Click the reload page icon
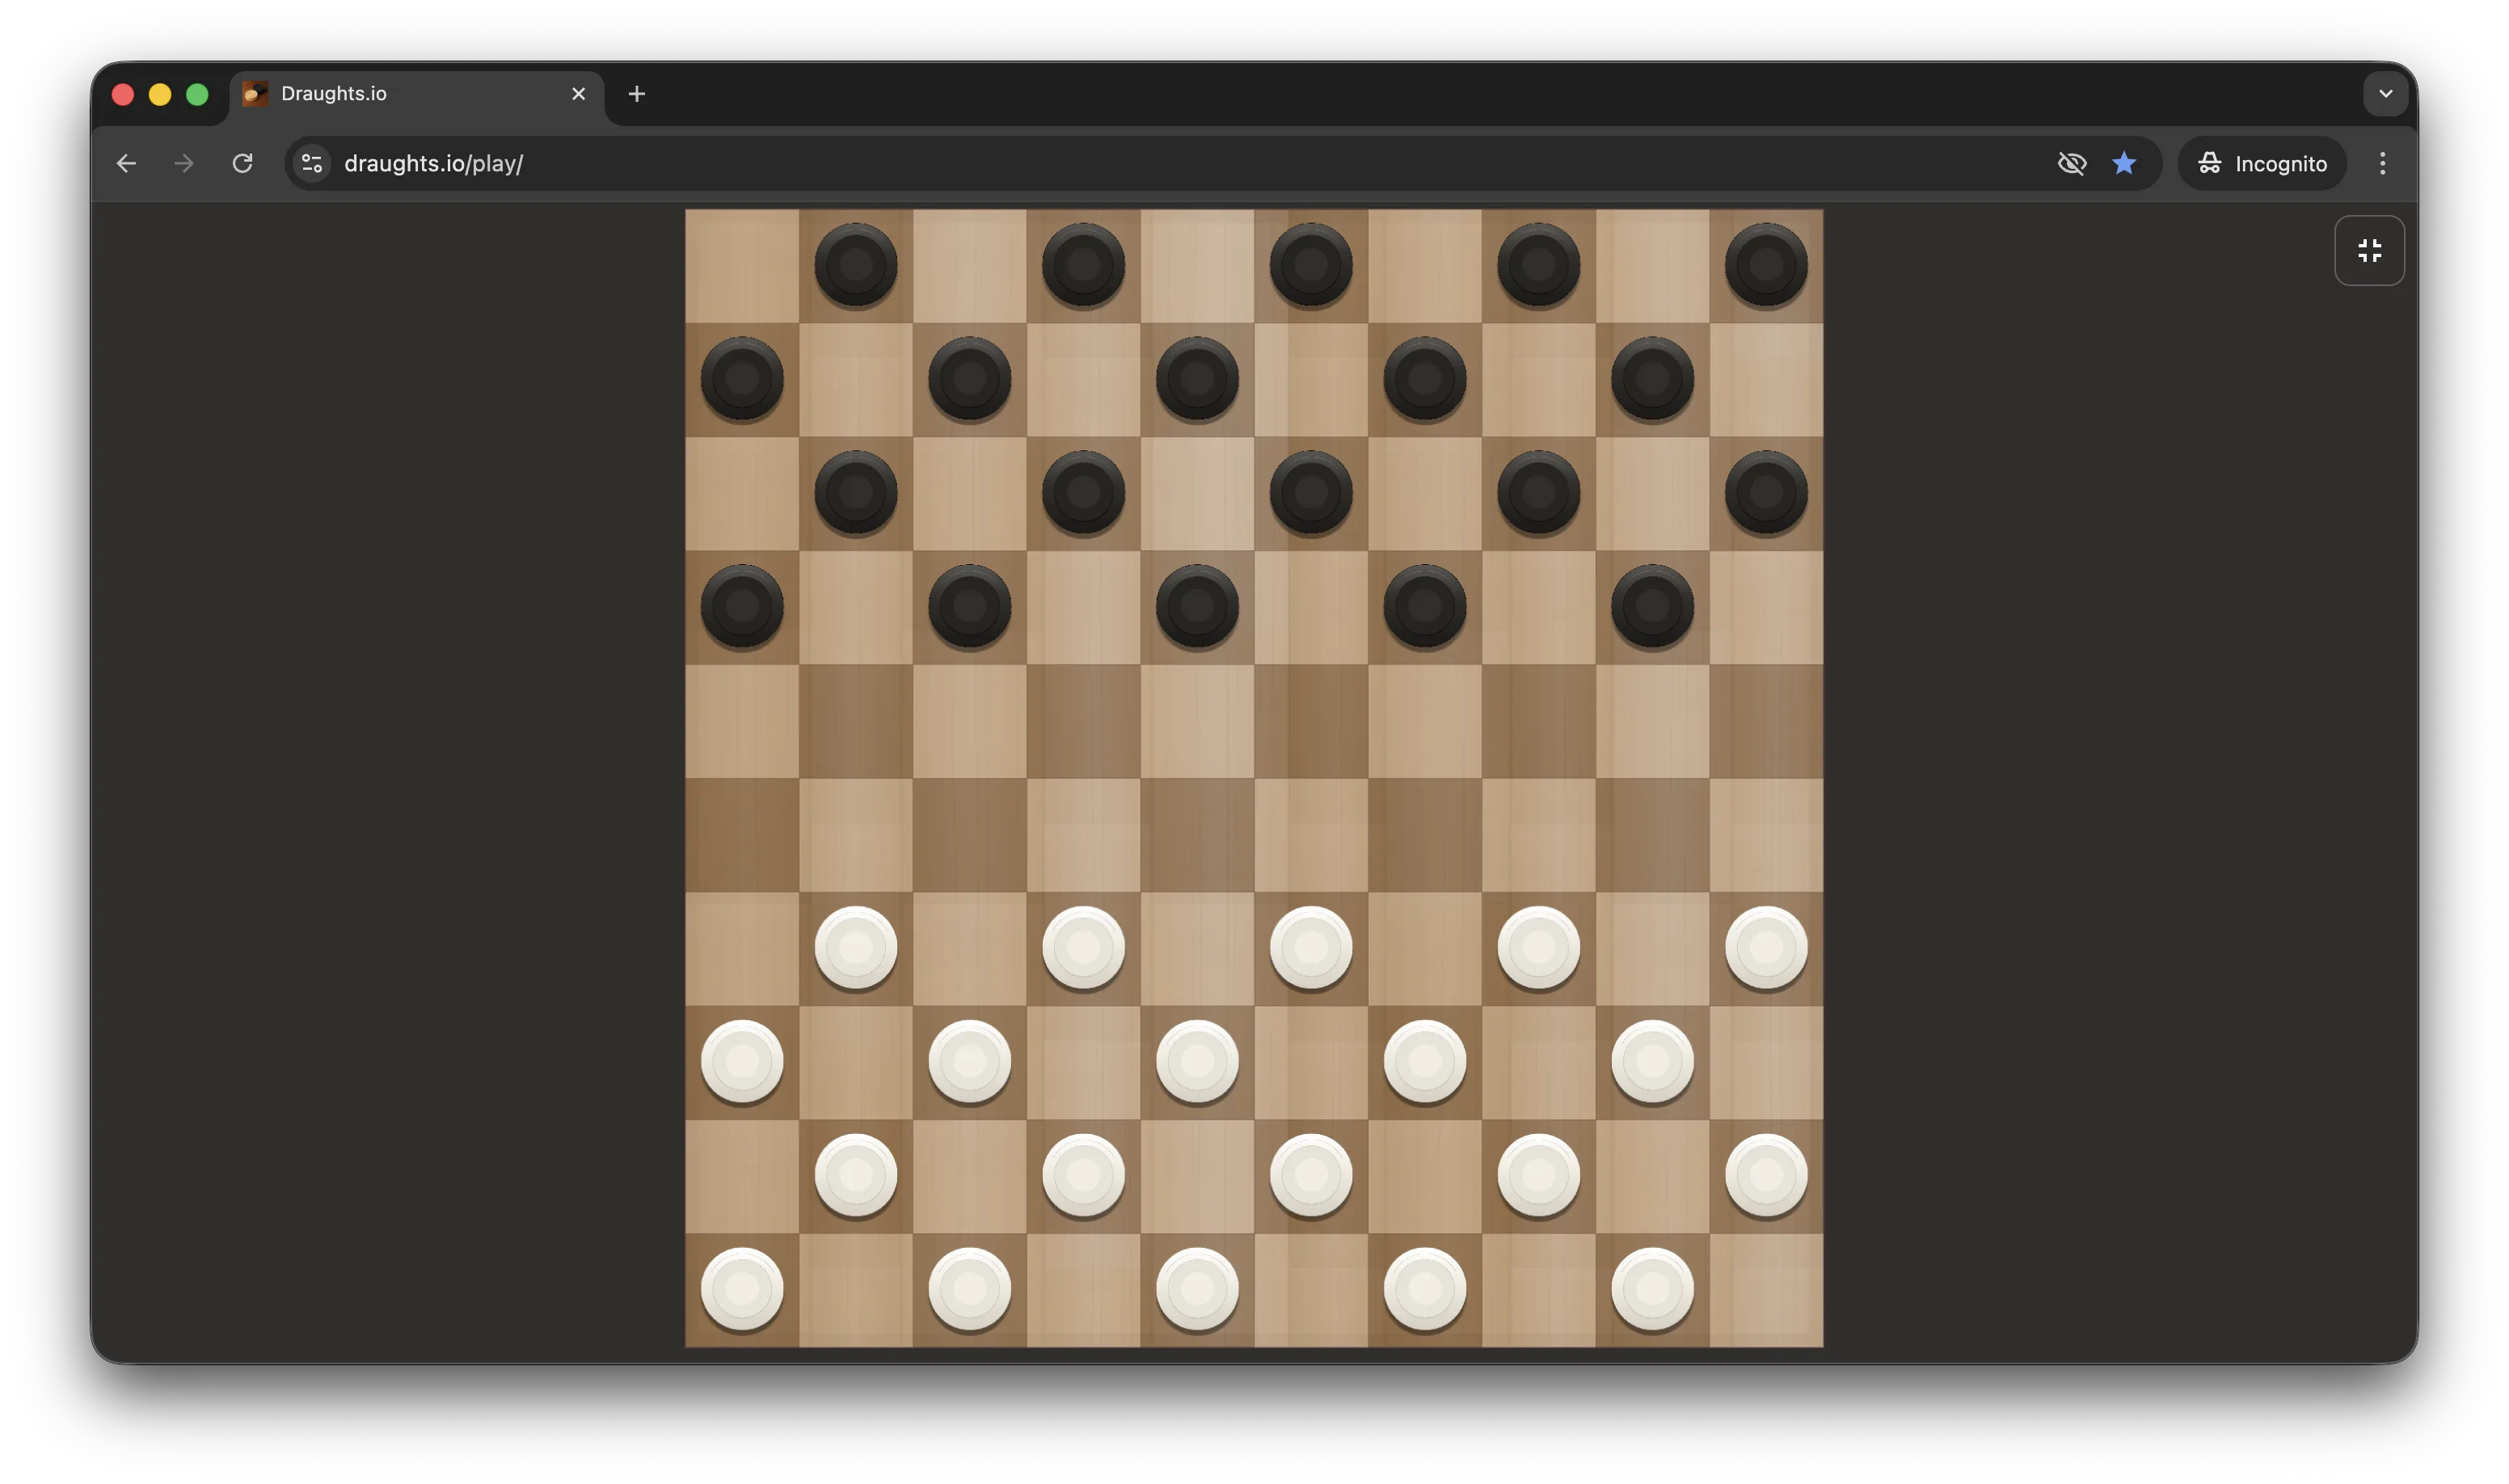 coord(241,163)
